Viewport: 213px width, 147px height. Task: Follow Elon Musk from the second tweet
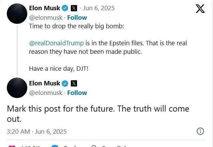pos(77,93)
